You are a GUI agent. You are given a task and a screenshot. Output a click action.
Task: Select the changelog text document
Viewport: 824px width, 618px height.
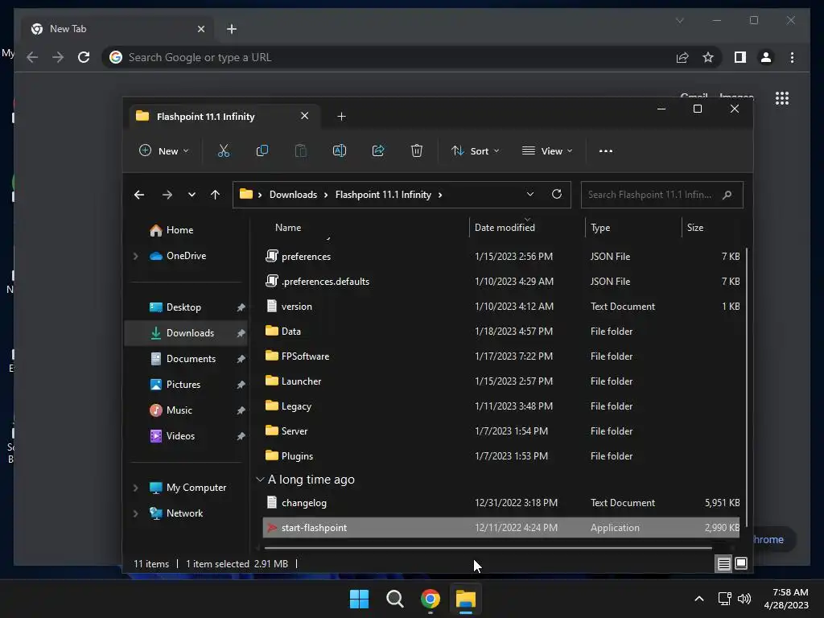pos(501,503)
